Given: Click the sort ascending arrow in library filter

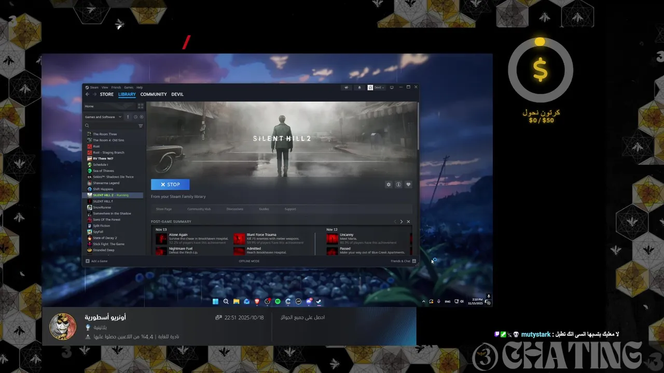Looking at the screenshot, I should tap(128, 117).
